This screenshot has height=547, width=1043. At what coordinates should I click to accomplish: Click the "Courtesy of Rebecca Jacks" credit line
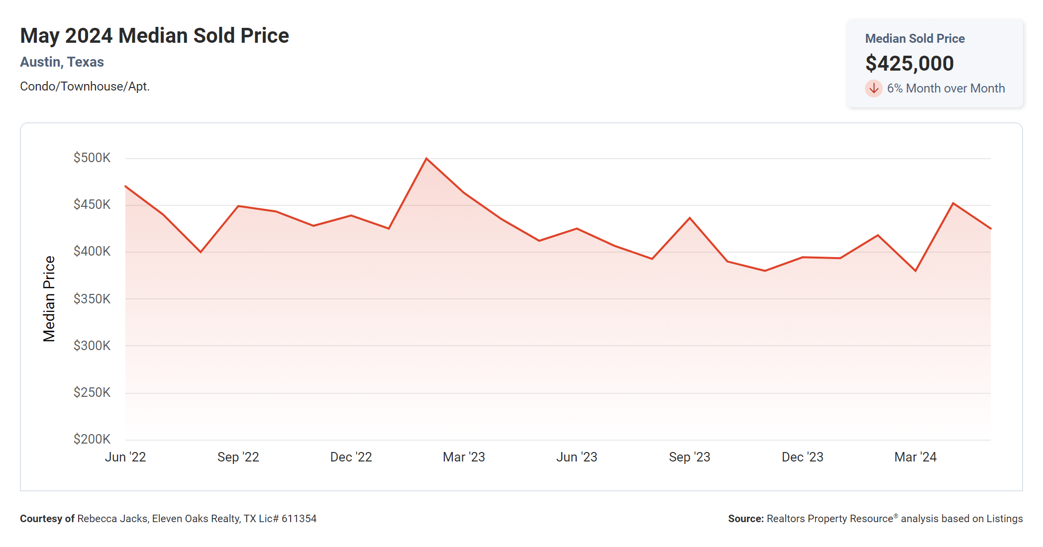point(168,519)
